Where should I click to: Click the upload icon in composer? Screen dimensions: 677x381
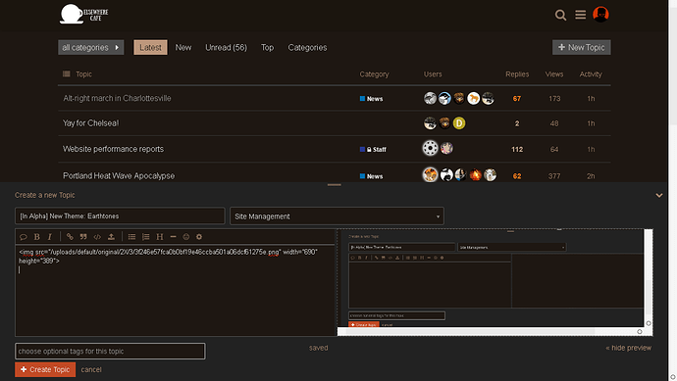coord(111,237)
